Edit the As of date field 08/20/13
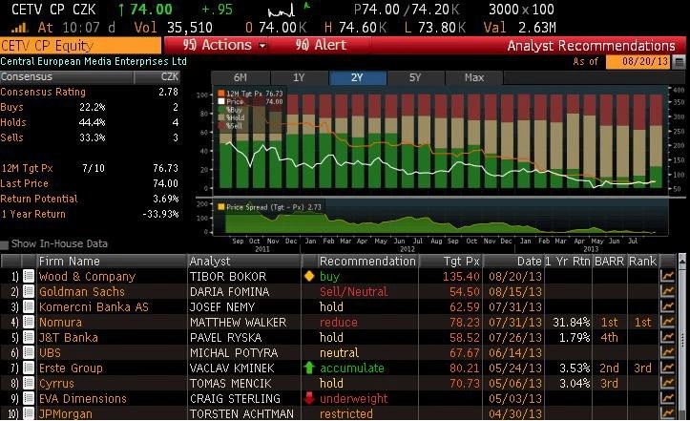 pos(639,62)
